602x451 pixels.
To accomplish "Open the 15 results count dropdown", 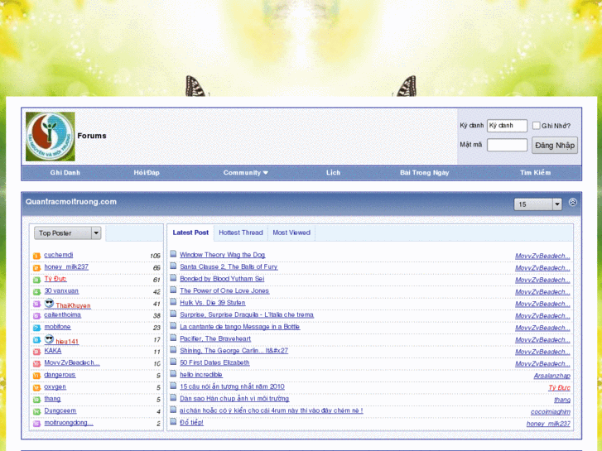I will (x=538, y=204).
